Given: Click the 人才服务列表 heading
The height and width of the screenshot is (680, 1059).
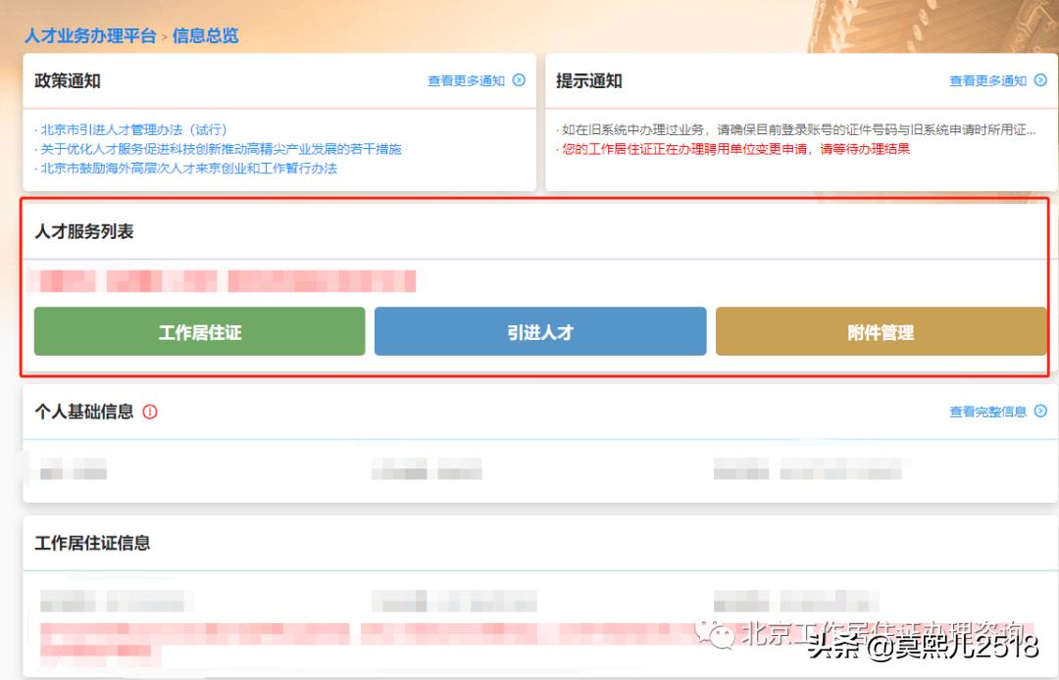Looking at the screenshot, I should point(84,231).
